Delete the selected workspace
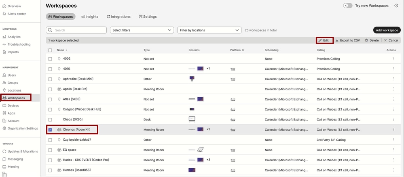This screenshot has height=177, width=404. 372,40
